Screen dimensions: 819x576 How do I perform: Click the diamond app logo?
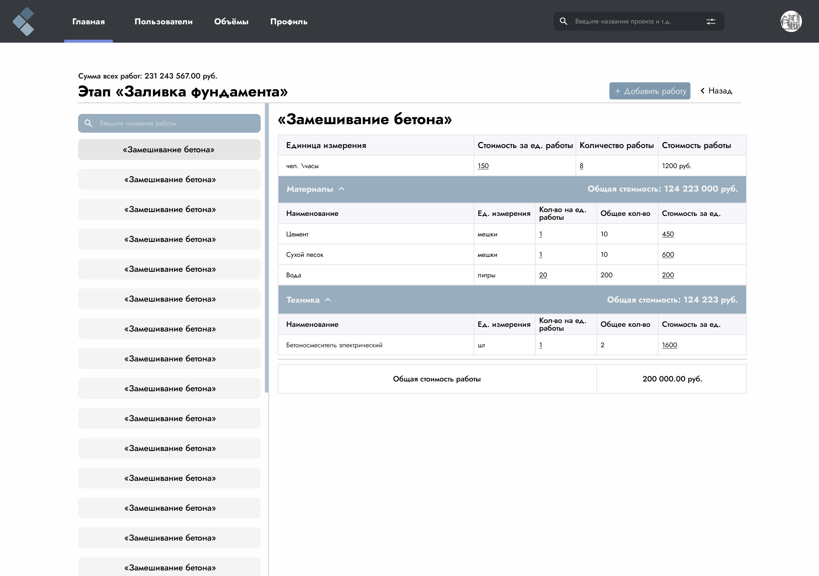pyautogui.click(x=23, y=21)
